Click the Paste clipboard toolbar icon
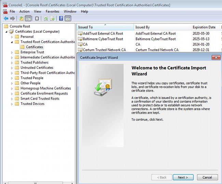Image resolution: width=222 pixels, height=184 pixels. (37, 18)
